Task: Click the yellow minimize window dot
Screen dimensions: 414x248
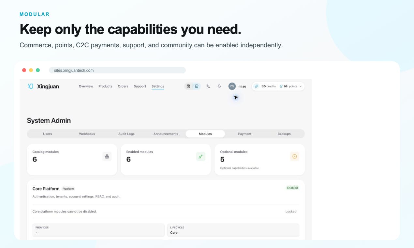Action: [x=31, y=70]
